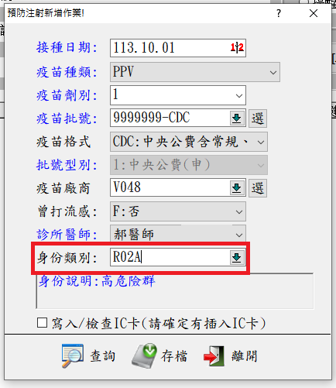Click the 身份類別 R02A text field
Screen dimensions: 336x388
tap(170, 257)
